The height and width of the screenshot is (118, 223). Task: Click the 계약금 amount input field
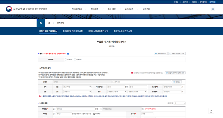point(64,114)
